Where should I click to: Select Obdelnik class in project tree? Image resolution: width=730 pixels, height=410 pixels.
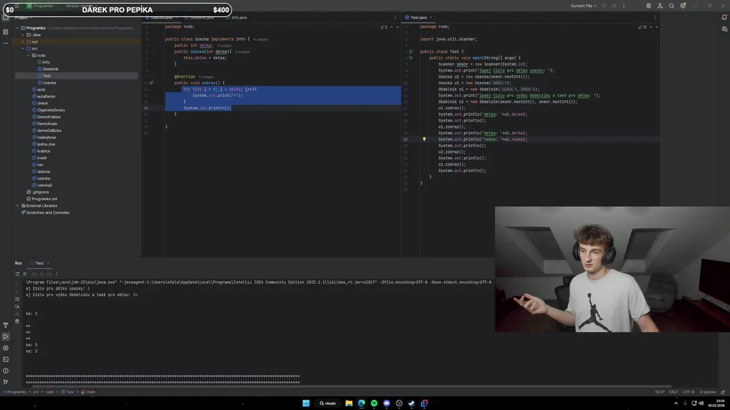50,69
